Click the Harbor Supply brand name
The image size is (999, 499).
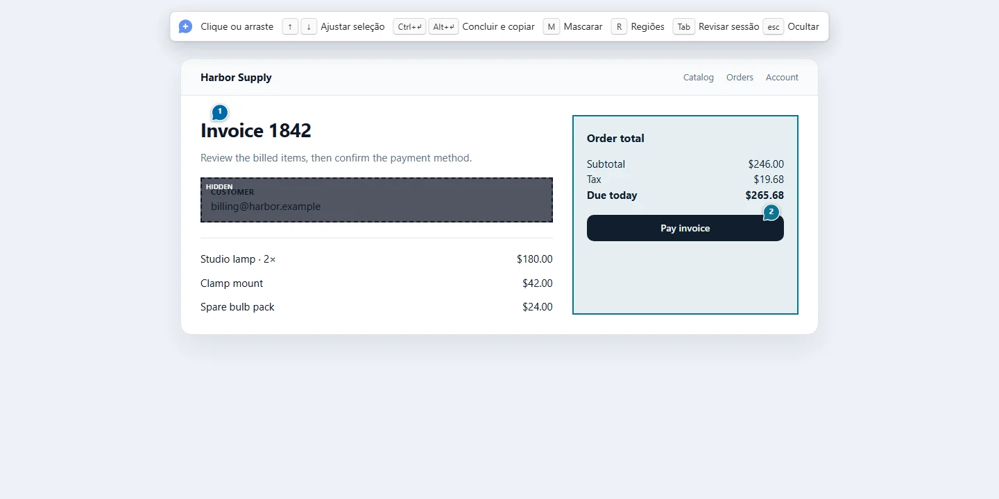point(236,78)
